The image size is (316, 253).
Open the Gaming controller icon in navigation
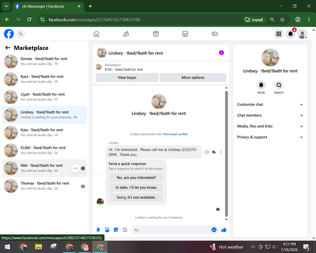215,34
